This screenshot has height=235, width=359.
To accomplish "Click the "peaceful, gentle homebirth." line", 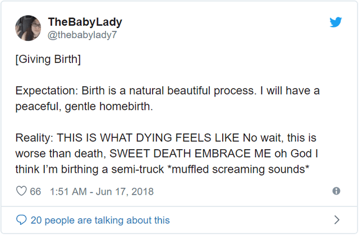I will point(84,107).
